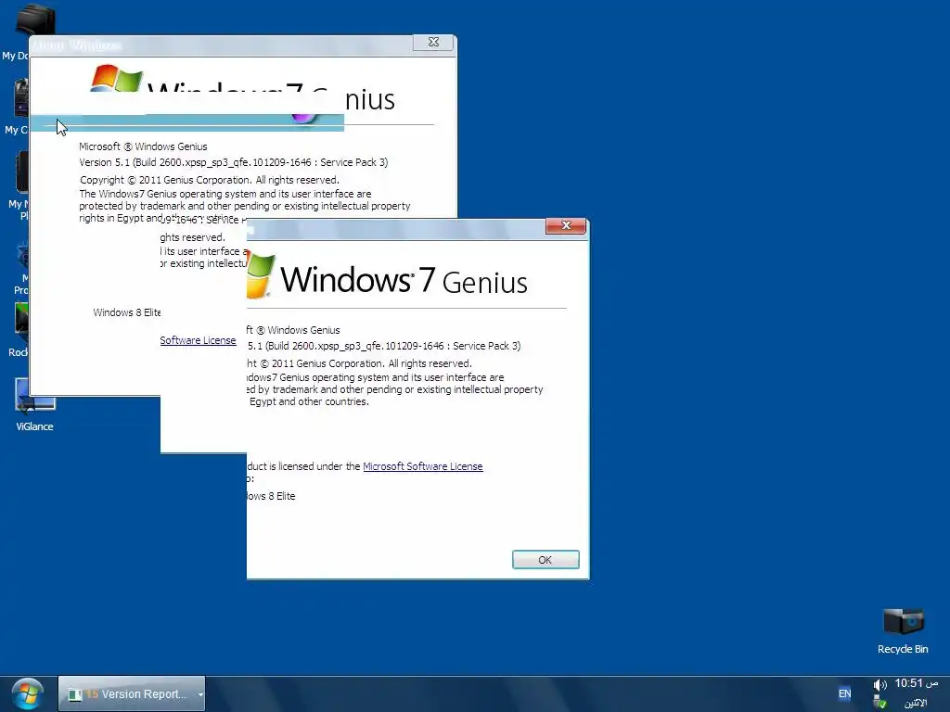Close the back About Windows dialog
Viewport: 950px width, 712px height.
pyautogui.click(x=433, y=42)
